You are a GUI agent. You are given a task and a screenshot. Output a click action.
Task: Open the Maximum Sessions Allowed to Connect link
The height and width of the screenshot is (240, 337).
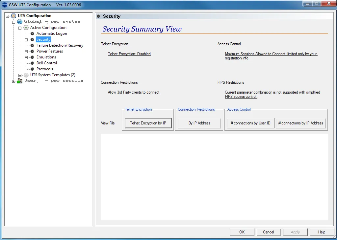tap(271, 56)
